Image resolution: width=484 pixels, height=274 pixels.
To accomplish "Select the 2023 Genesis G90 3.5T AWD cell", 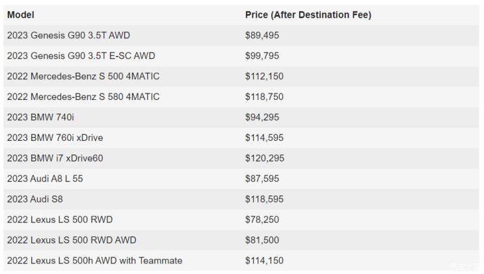I will click(72, 35).
